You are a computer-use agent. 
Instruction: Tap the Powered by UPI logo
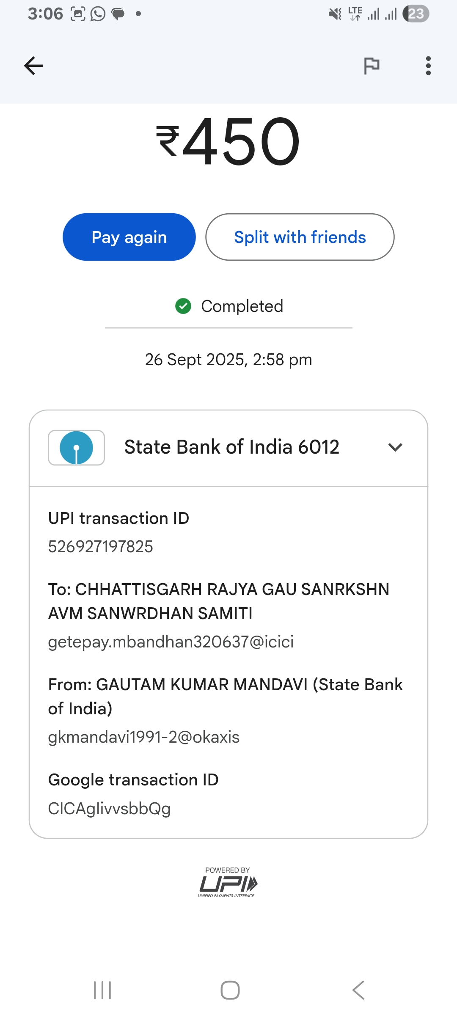pyautogui.click(x=228, y=882)
